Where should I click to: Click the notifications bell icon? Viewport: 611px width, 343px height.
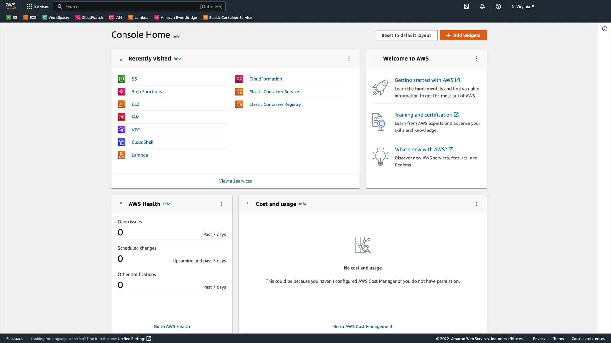coord(482,6)
